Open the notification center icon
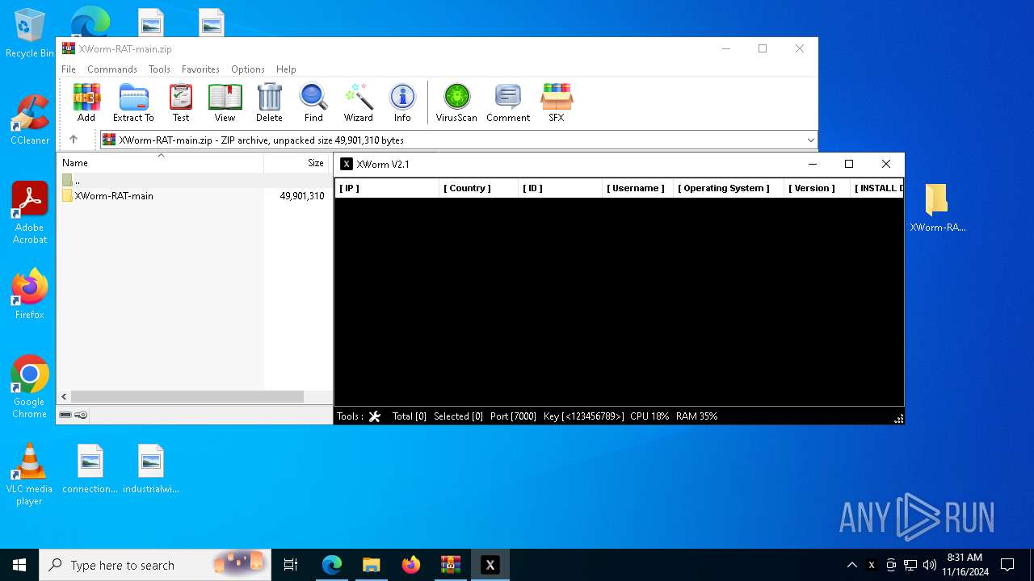Screen dimensions: 1034x581 click(x=1007, y=565)
